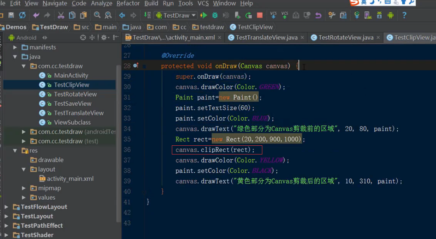Expand the TestShader module
The height and width of the screenshot is (239, 436).
click(7, 235)
